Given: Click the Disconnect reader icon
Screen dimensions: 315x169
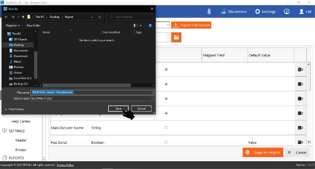Looking at the screenshot, I should (224, 12).
